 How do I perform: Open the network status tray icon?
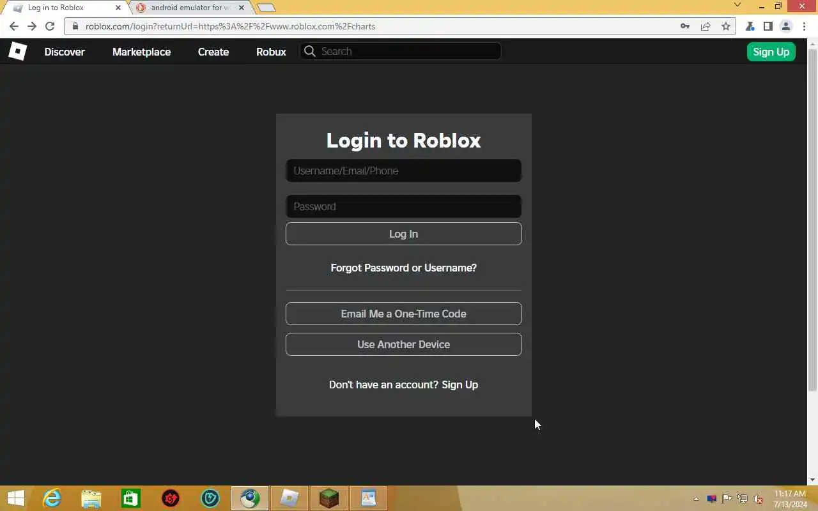coord(743,499)
